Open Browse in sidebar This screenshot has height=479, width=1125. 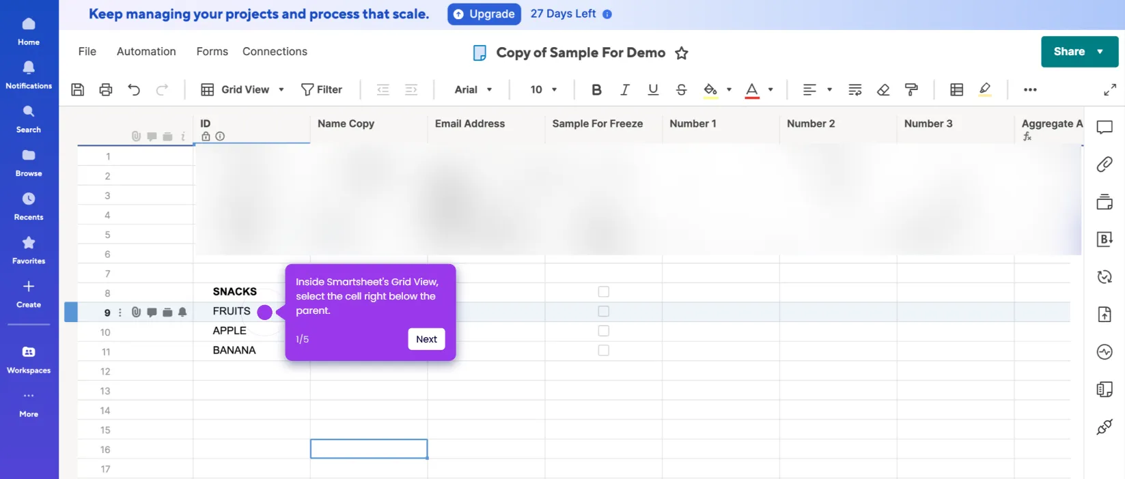tap(29, 163)
